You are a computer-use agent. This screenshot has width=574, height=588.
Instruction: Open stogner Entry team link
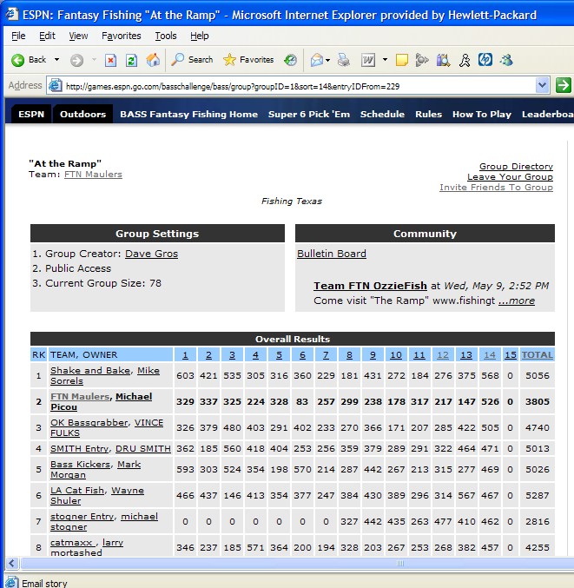[x=82, y=517]
